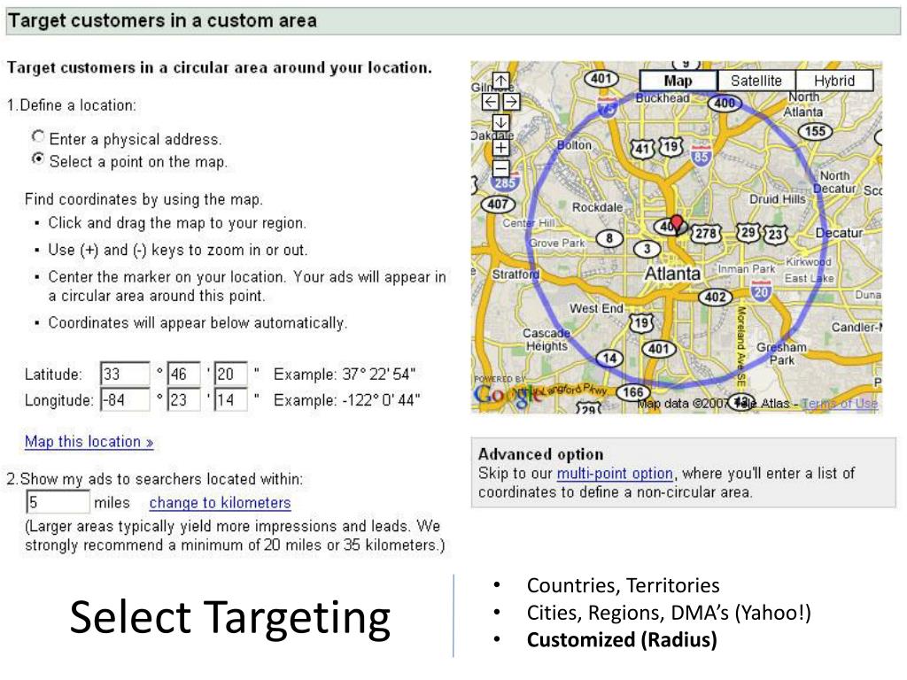Click the Longitude degrees field

pyautogui.click(x=124, y=399)
